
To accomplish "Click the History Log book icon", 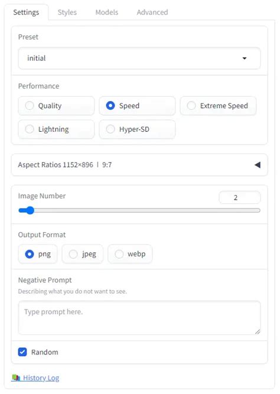I will 16,377.
